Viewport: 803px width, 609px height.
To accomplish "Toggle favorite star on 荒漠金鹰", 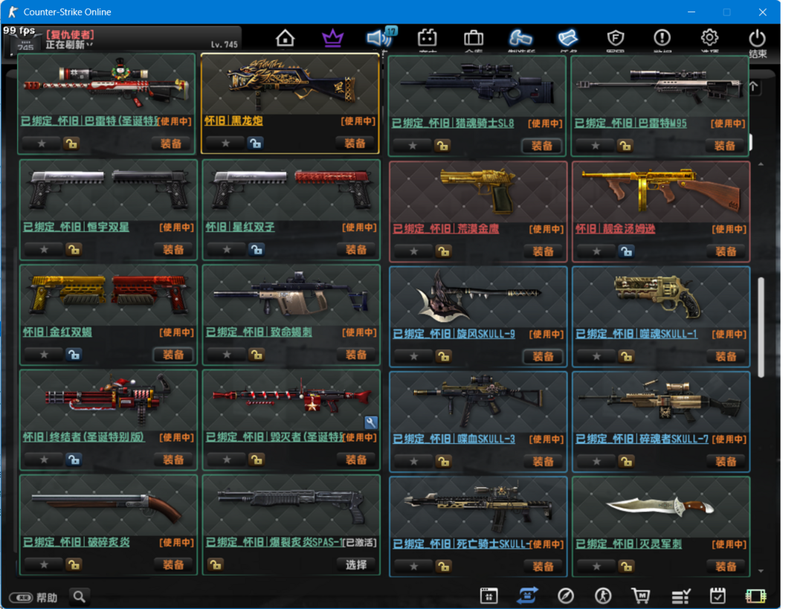I will 414,251.
